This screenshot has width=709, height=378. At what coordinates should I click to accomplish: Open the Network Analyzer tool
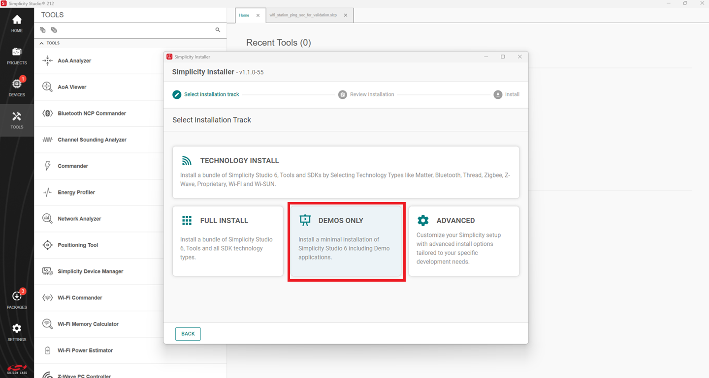coord(79,219)
